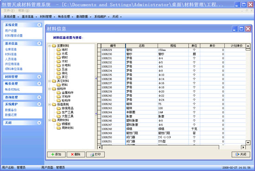255x171 pixels.
Task: Select the 劳保用品 folder icon
Action: [x=58, y=108]
